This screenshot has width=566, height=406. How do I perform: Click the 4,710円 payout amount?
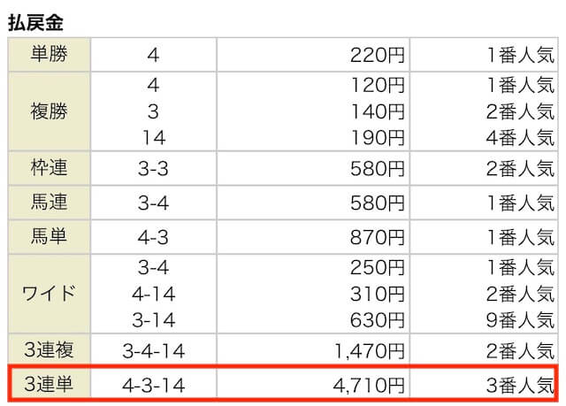pos(369,386)
